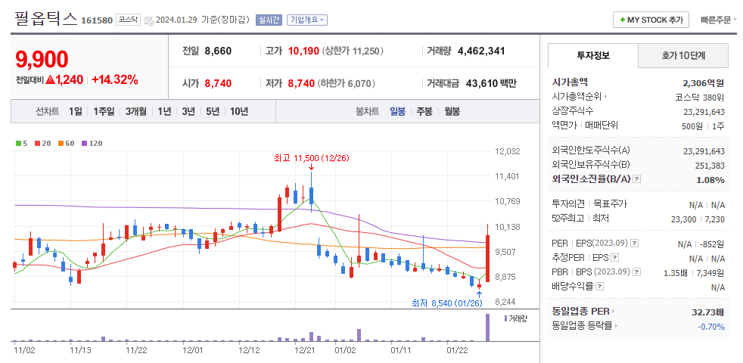Screen dimensions: 743x363
Task: Click the 실시간 real-time button
Action: tap(269, 20)
